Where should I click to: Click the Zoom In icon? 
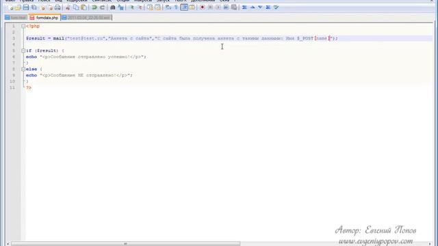(x=131, y=8)
